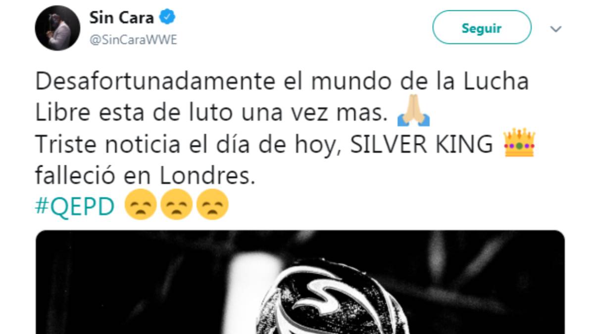Click the tweet text about Lucha Libre
The height and width of the screenshot is (334, 594).
pos(282,97)
